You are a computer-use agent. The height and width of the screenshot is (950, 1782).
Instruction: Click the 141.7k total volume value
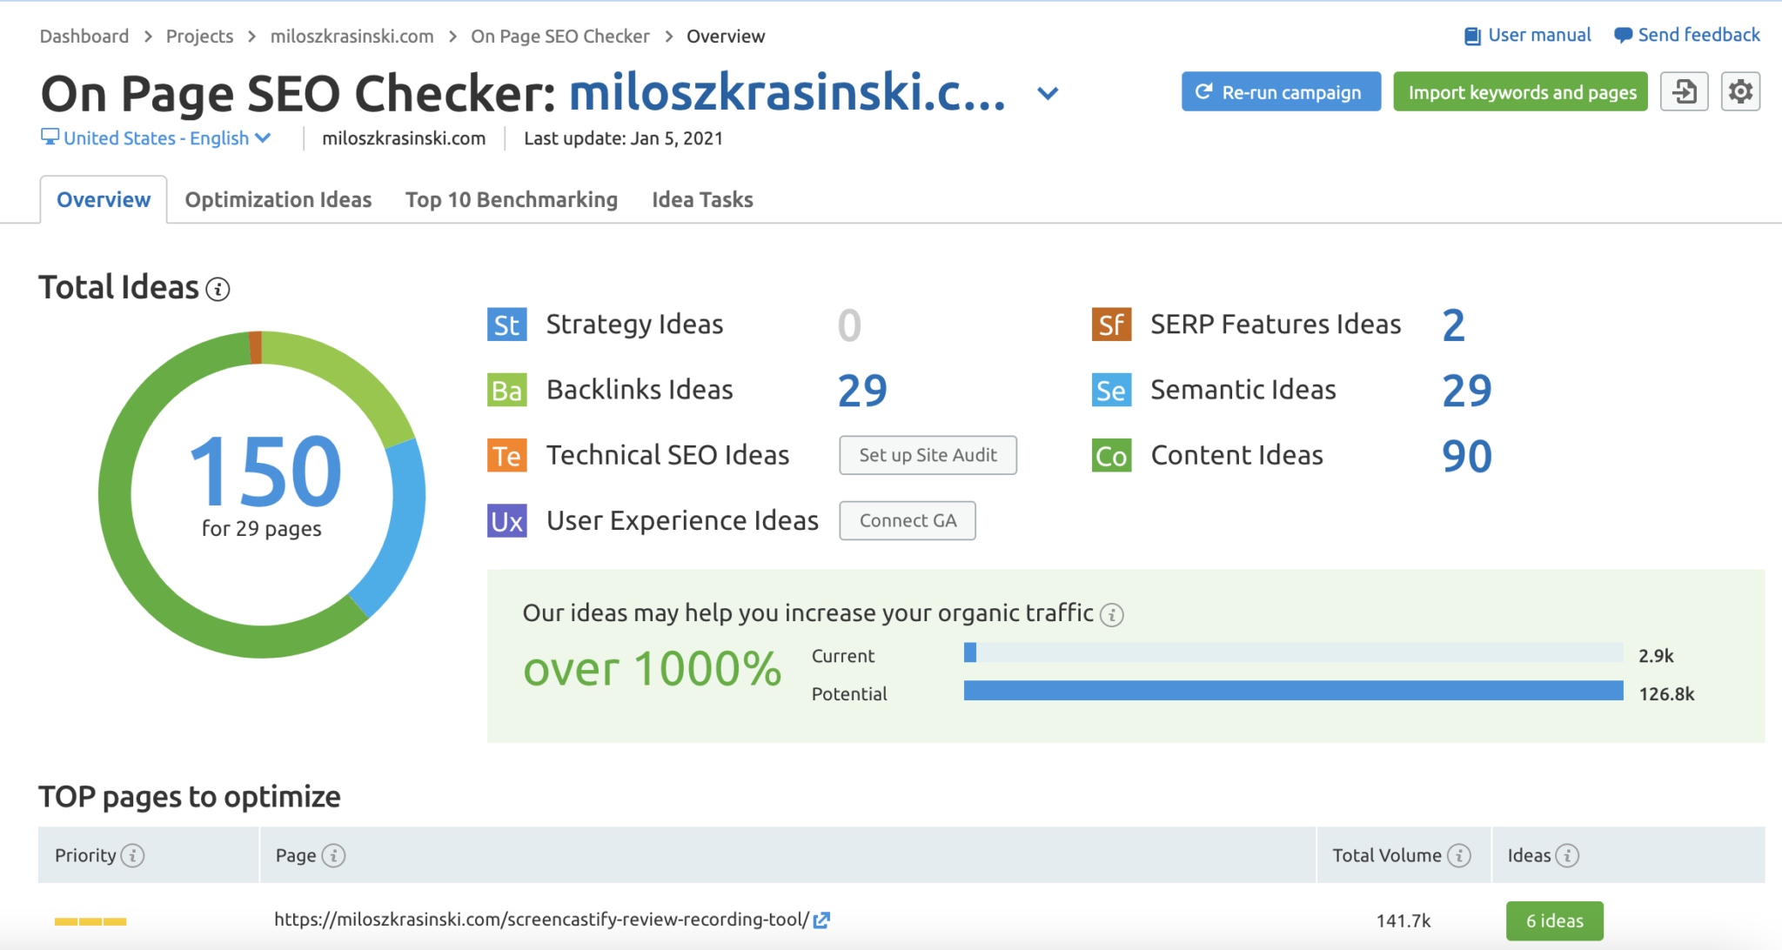click(x=1403, y=920)
